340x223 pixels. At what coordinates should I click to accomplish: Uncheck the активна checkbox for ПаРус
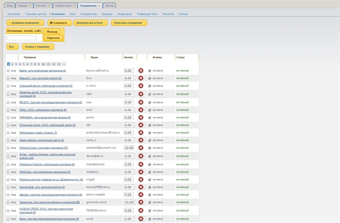[x=150, y=109]
